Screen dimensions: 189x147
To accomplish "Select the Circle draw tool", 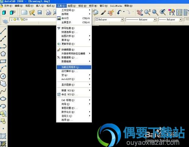I will (3, 76).
